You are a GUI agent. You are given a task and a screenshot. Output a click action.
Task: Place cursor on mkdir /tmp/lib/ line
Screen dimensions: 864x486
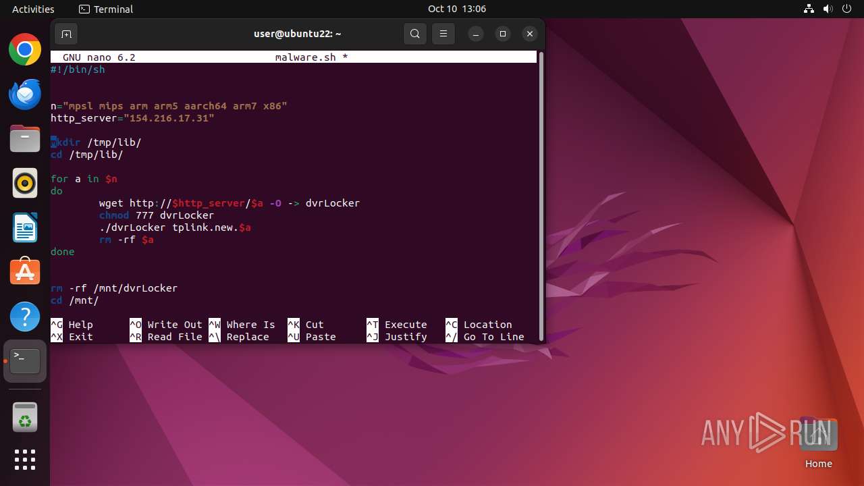pyautogui.click(x=96, y=142)
